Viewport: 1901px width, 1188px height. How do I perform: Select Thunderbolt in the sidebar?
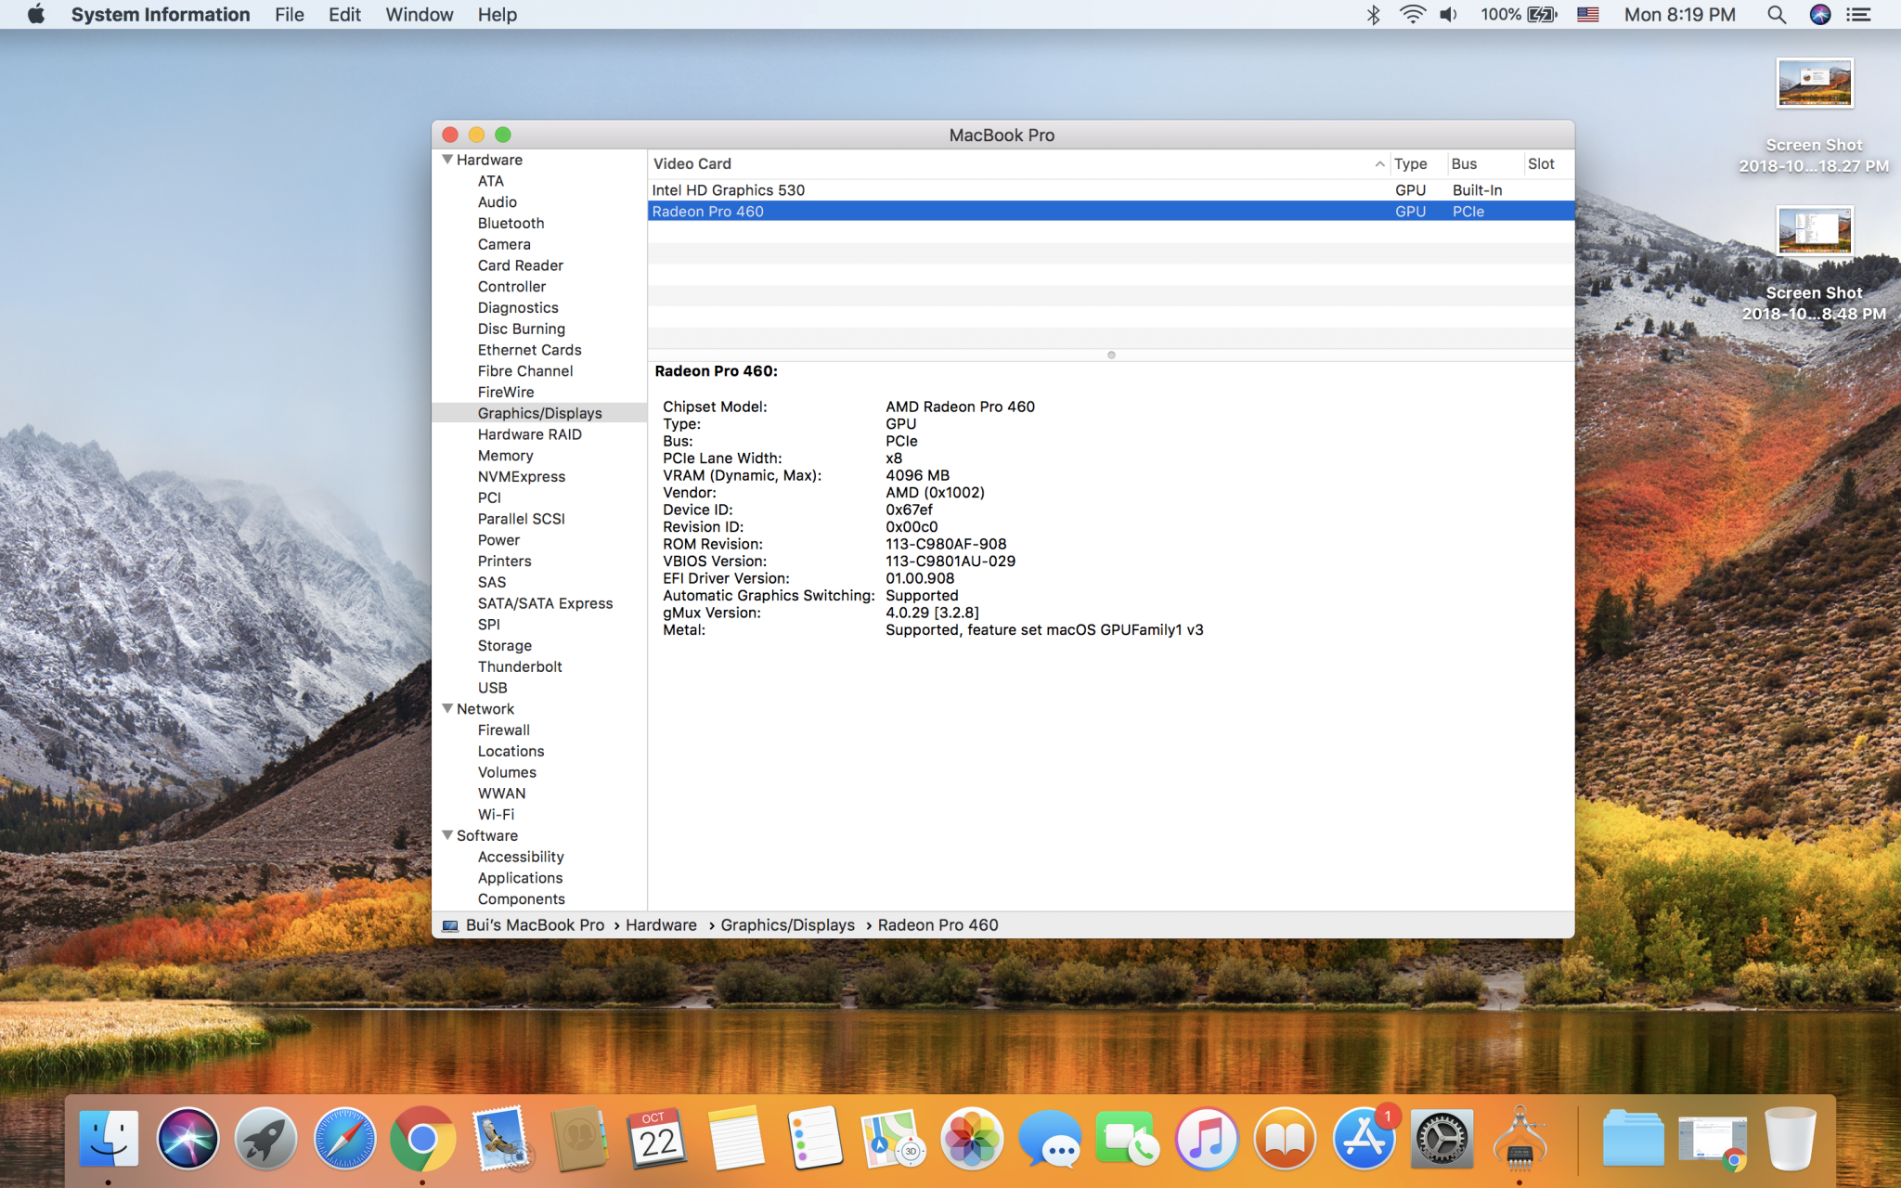click(x=520, y=666)
